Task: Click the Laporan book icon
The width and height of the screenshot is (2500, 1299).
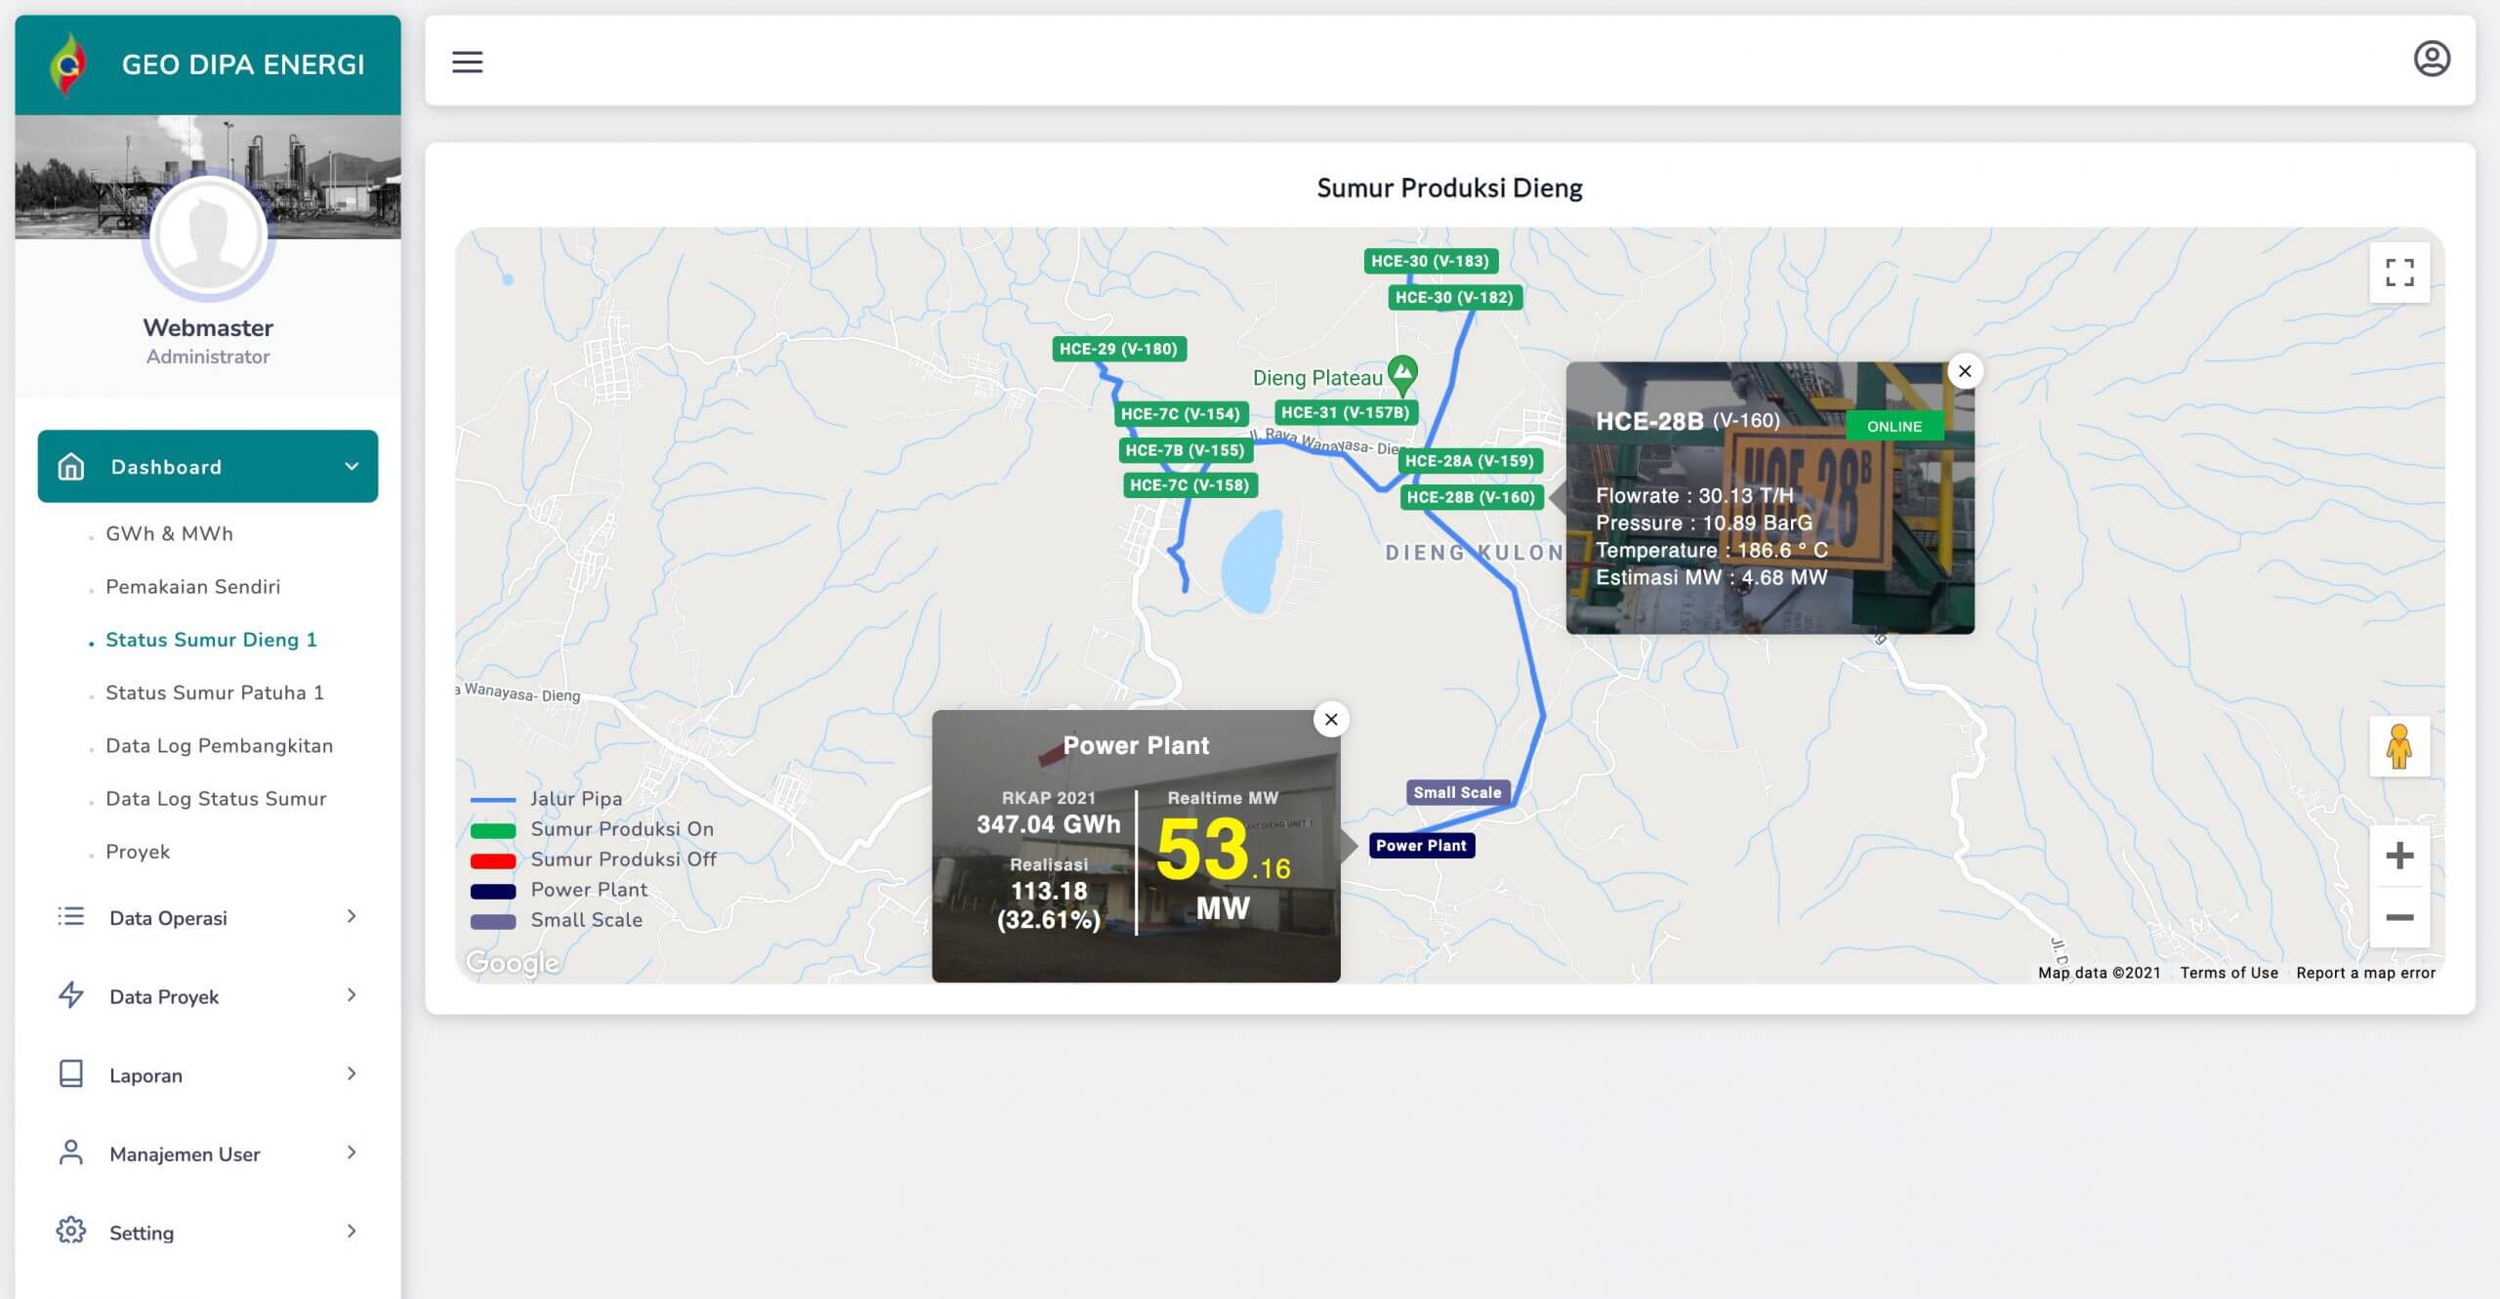Action: click(71, 1073)
